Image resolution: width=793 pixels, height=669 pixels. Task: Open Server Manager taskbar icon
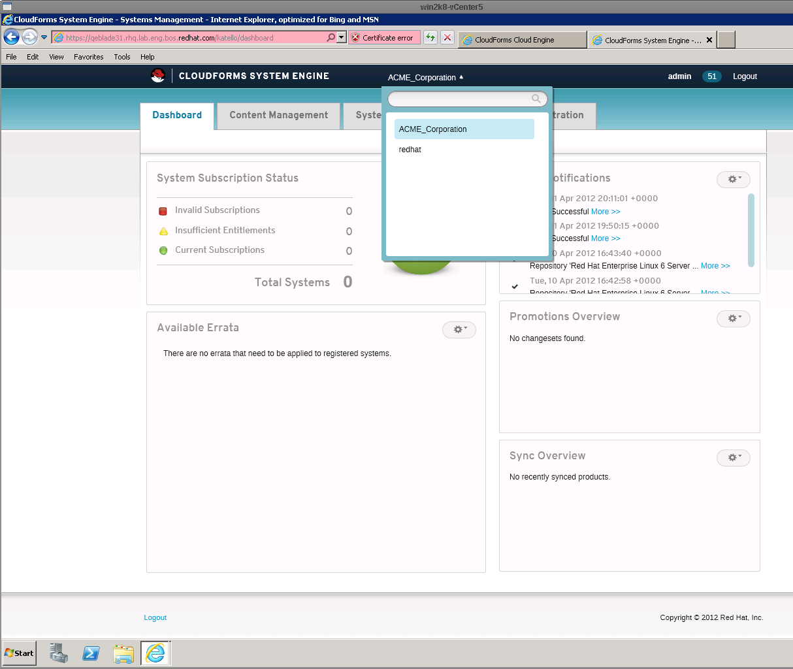(x=59, y=653)
